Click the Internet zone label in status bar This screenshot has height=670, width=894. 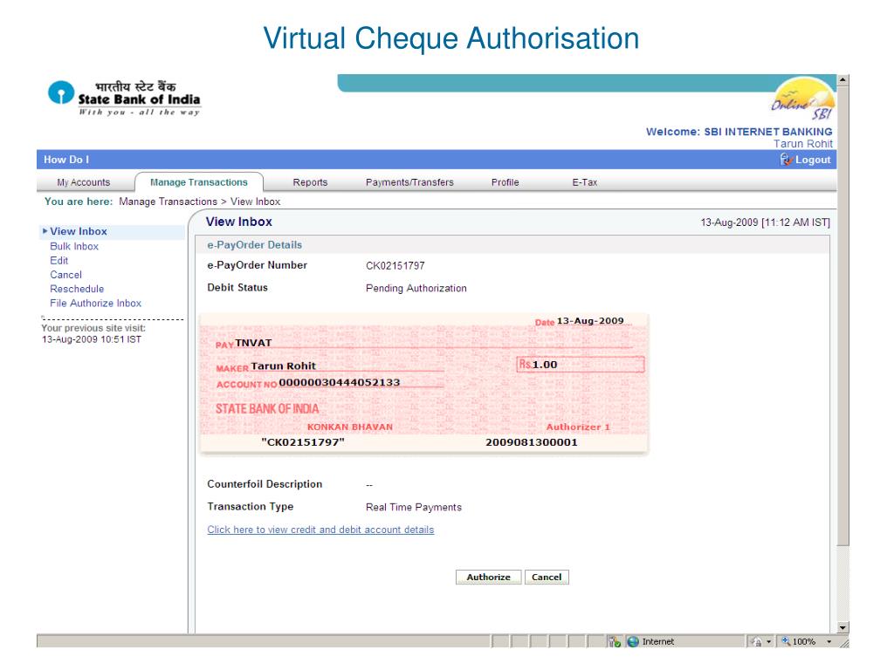(658, 641)
